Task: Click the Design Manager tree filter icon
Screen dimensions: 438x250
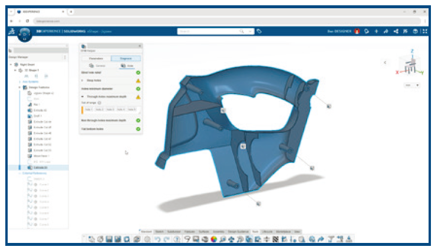Action: click(10, 51)
